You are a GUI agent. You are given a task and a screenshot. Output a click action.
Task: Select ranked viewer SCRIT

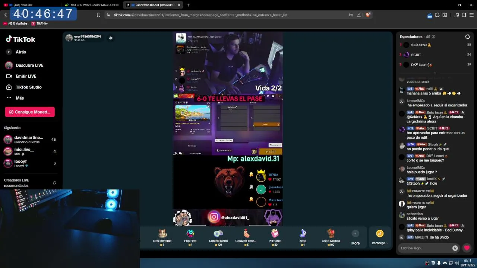tap(435, 55)
